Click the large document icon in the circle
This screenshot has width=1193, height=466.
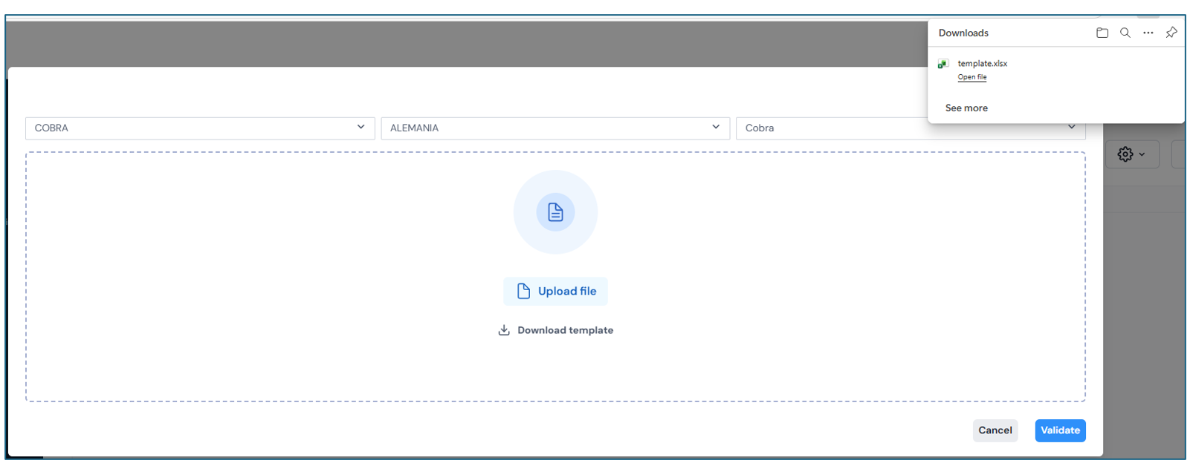[555, 212]
